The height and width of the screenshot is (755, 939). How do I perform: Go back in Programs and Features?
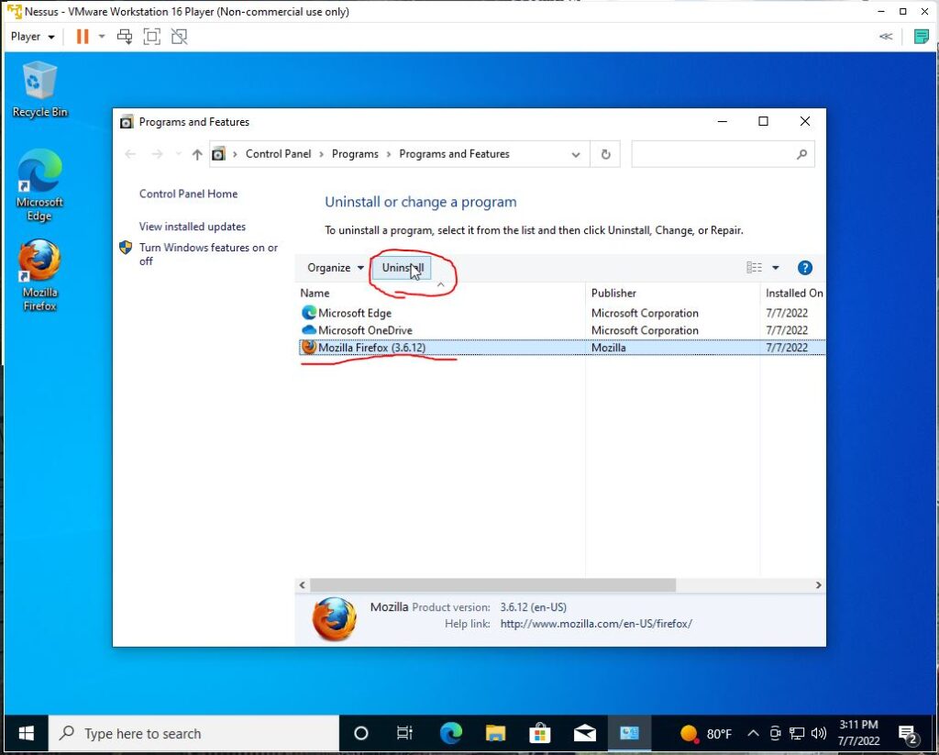130,155
